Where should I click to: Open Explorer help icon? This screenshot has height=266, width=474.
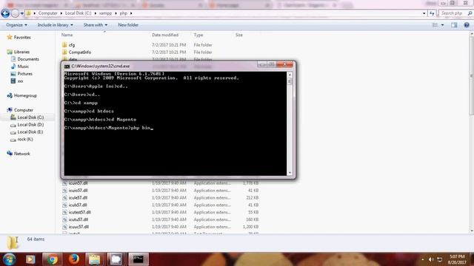point(467,25)
